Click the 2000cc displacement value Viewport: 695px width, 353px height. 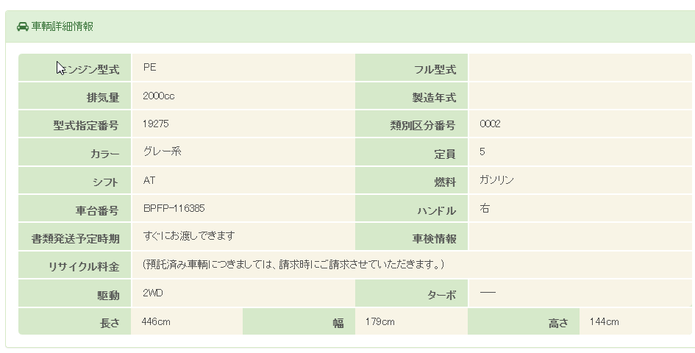[x=159, y=96]
